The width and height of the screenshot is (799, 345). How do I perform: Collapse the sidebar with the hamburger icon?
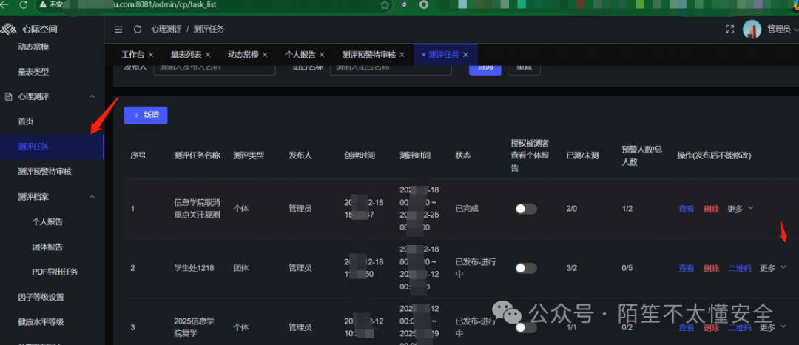tap(118, 30)
